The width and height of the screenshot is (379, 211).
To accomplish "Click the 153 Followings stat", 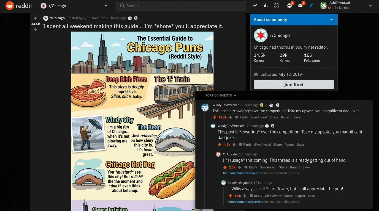I will coord(312,57).
